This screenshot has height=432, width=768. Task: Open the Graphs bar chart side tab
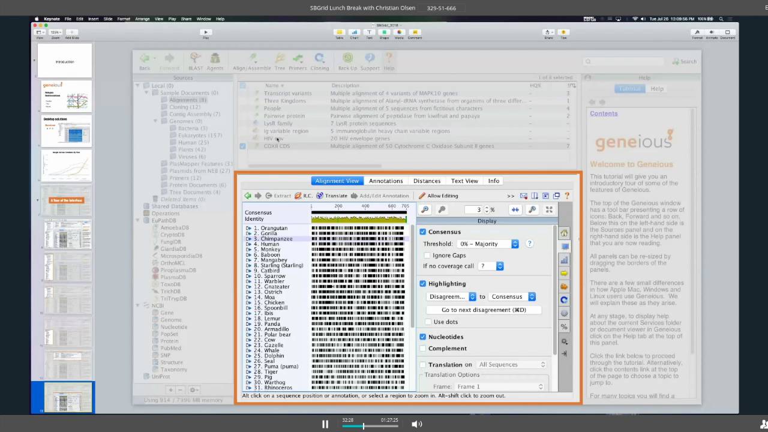pyautogui.click(x=564, y=260)
